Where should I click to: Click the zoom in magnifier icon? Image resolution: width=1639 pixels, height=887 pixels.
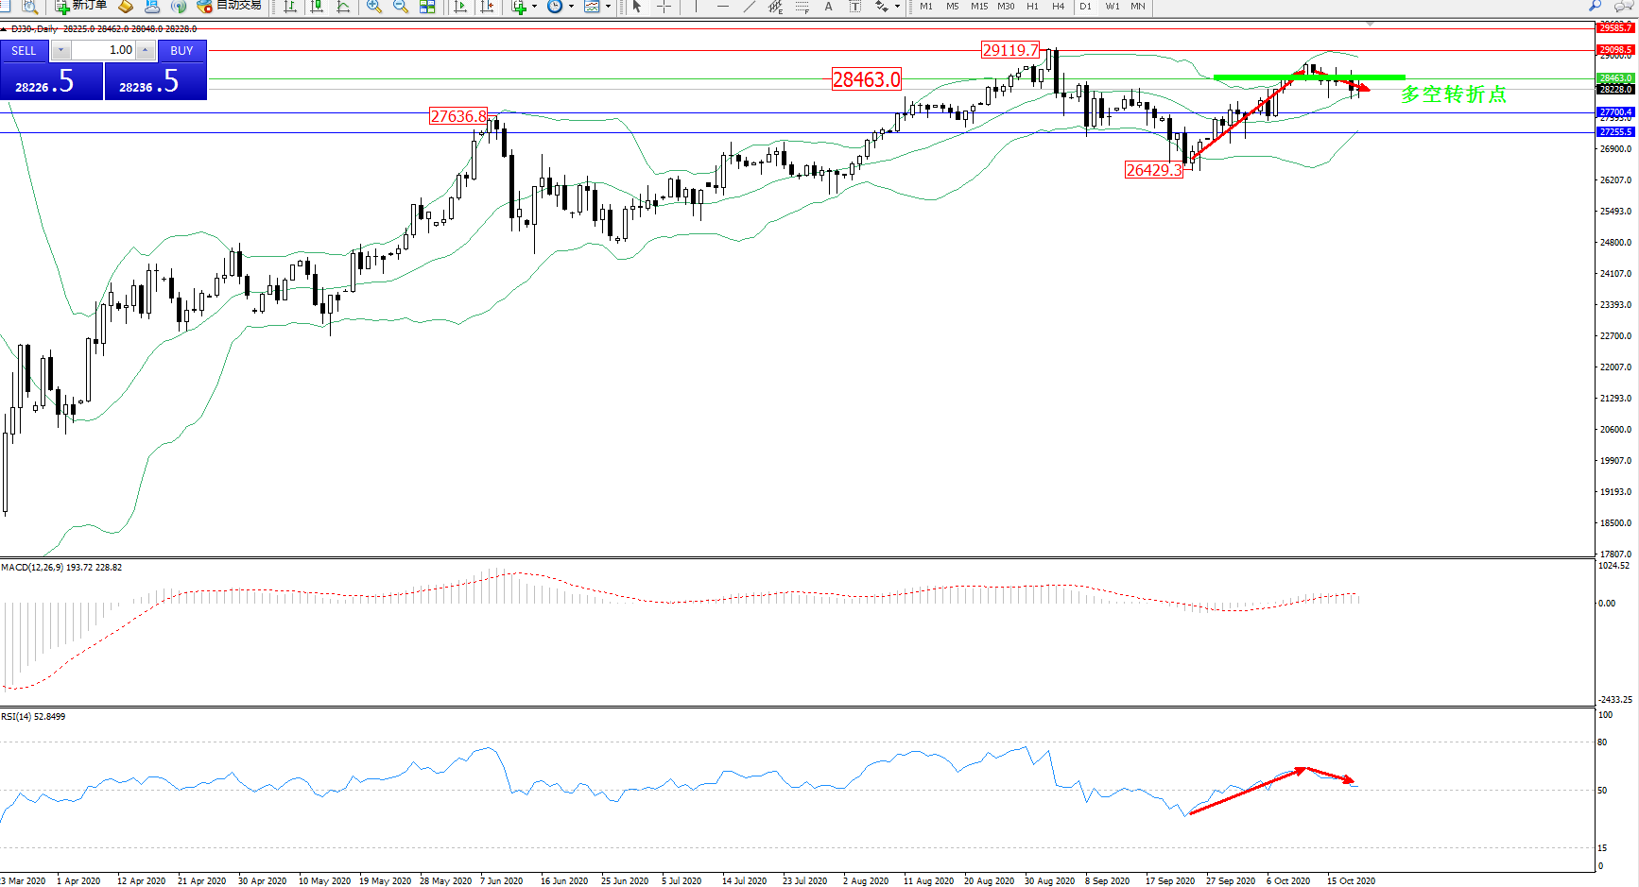374,7
